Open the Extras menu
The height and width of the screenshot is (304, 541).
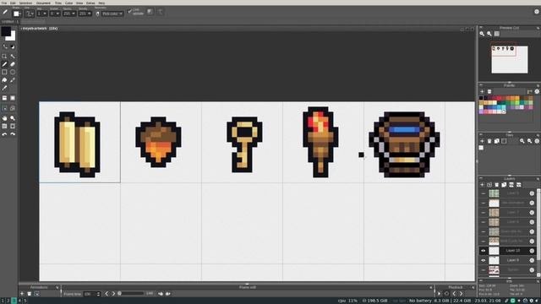pos(90,3)
